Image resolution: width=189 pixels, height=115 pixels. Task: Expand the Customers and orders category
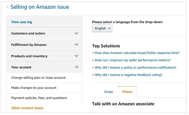tap(44, 33)
